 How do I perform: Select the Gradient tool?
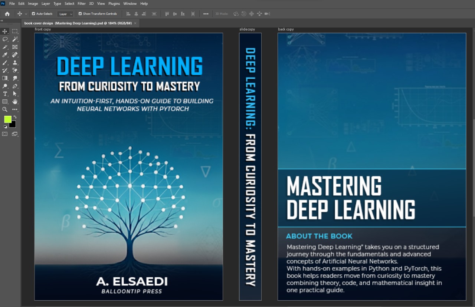coord(5,78)
